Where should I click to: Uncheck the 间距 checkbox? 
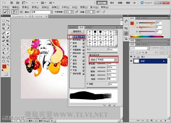(x=88, y=84)
